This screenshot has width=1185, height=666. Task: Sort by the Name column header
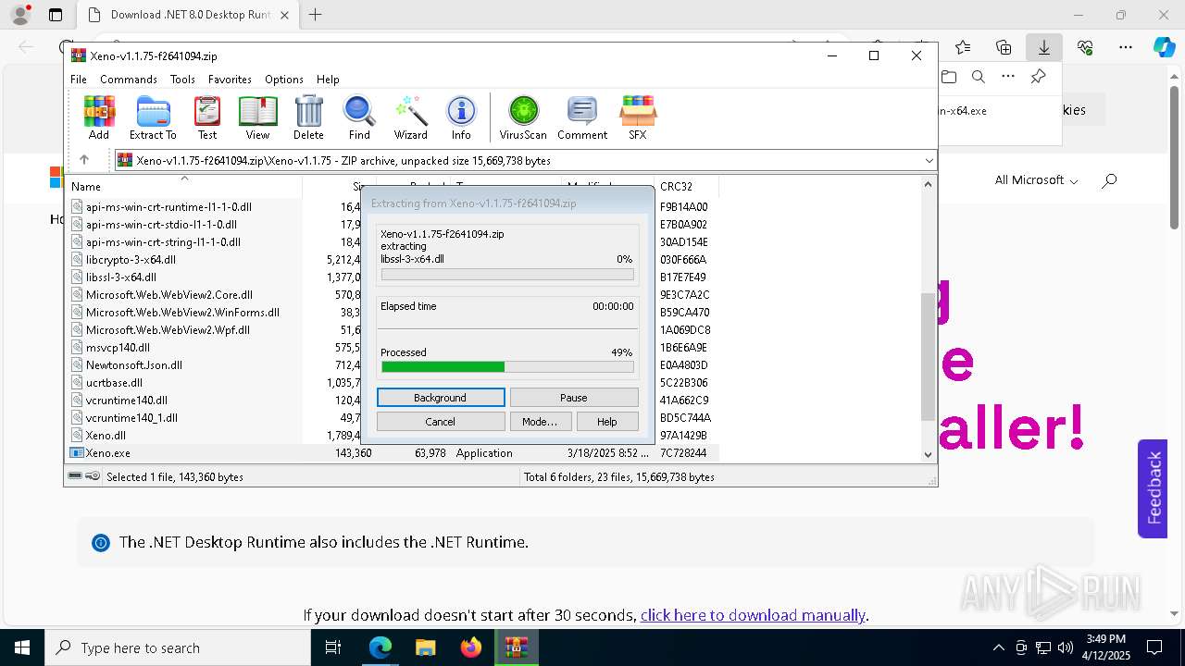click(185, 186)
